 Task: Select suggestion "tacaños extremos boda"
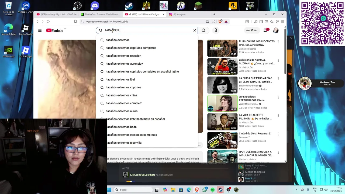(152, 127)
